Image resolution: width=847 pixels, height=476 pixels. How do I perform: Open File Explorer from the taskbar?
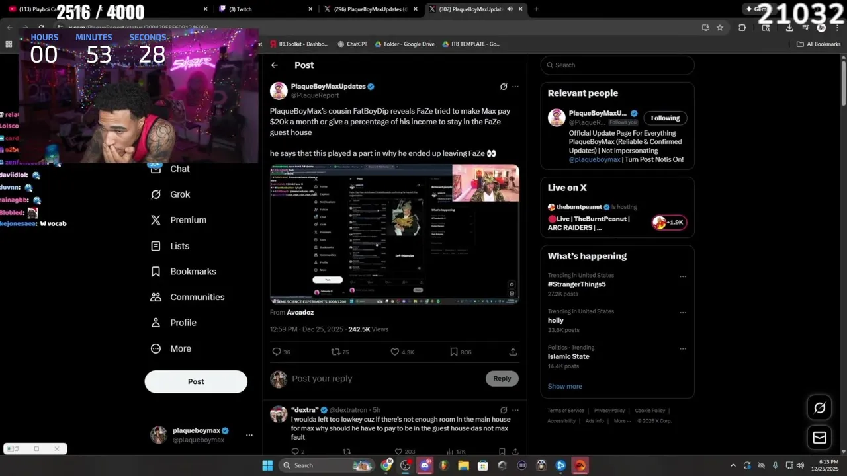[x=463, y=465]
